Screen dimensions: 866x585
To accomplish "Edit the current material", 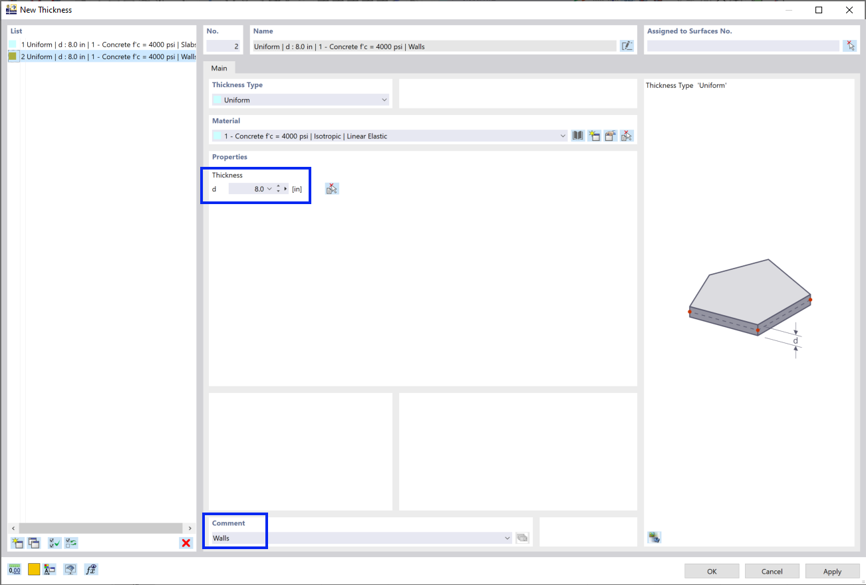I will click(610, 135).
